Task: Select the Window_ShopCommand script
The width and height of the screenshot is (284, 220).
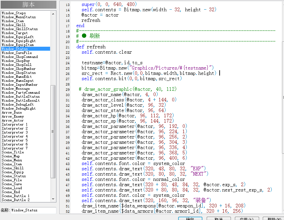Action: [20, 57]
